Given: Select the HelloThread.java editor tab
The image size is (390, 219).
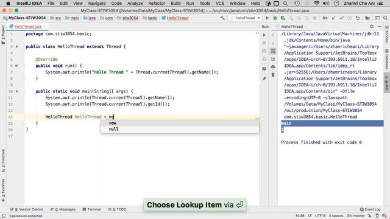Looking at the screenshot, I should point(28,27).
